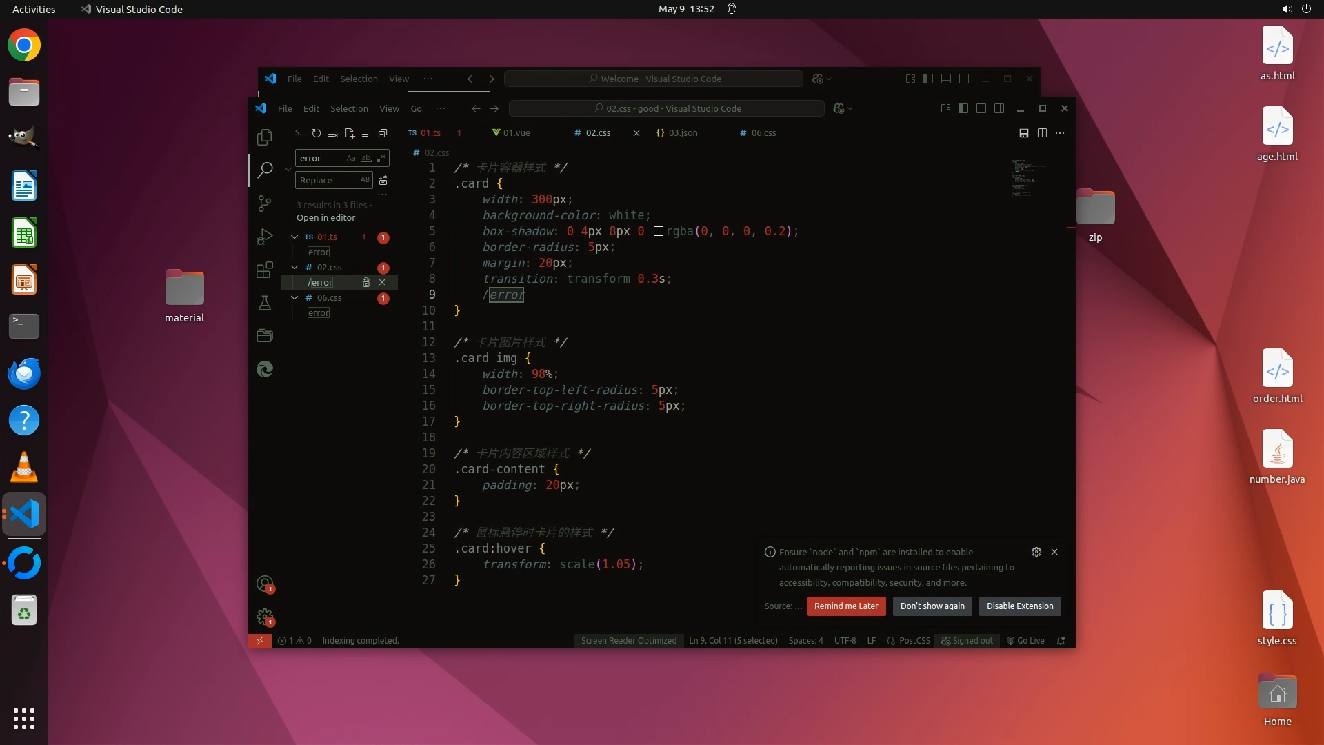Click the Replace All icon
The image size is (1324, 745).
pyautogui.click(x=384, y=181)
